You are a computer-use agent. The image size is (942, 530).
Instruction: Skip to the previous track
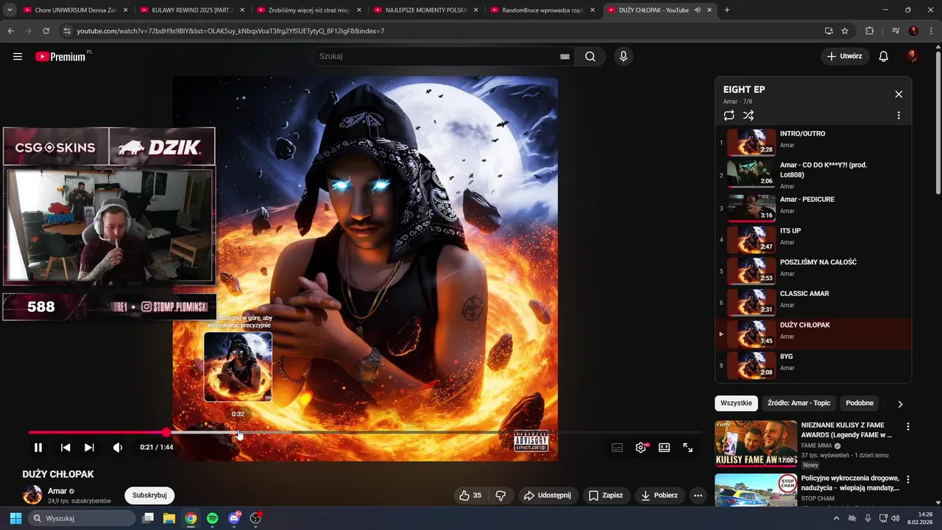coord(65,447)
